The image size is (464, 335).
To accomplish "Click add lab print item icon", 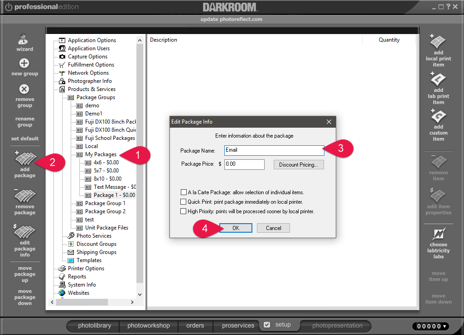I will point(438,79).
